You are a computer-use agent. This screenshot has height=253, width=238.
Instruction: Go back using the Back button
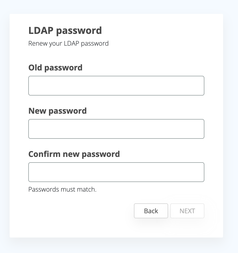coord(151,211)
